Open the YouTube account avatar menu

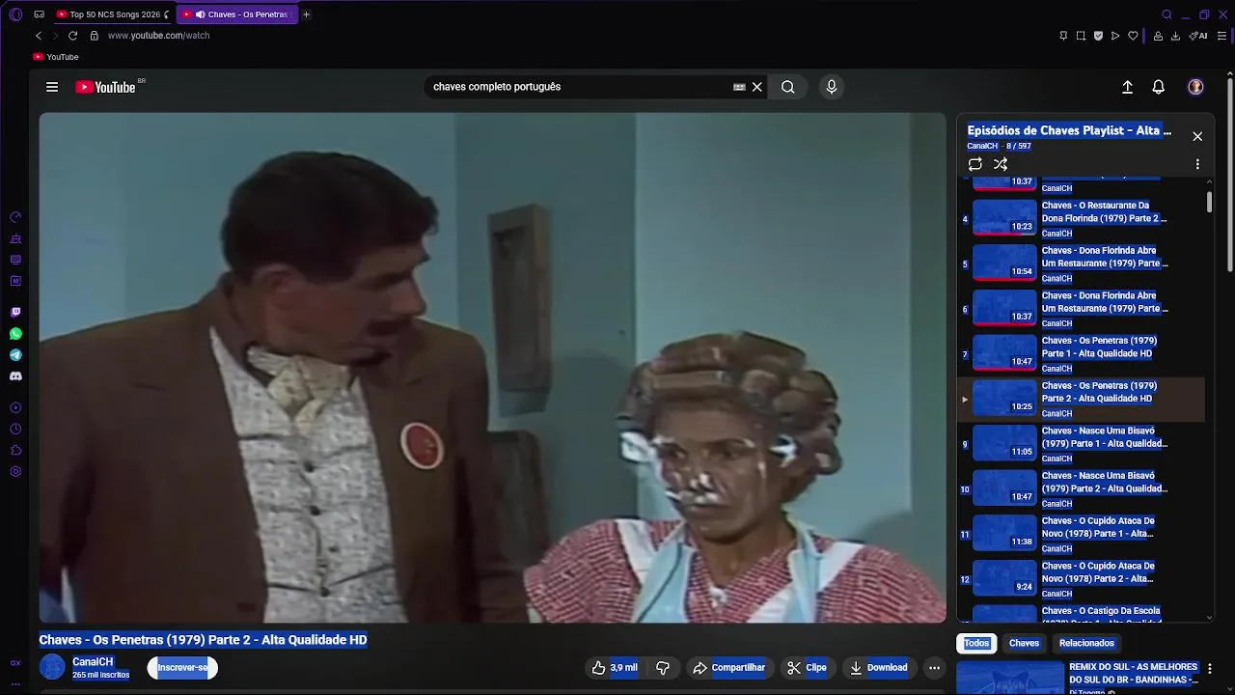click(x=1195, y=87)
